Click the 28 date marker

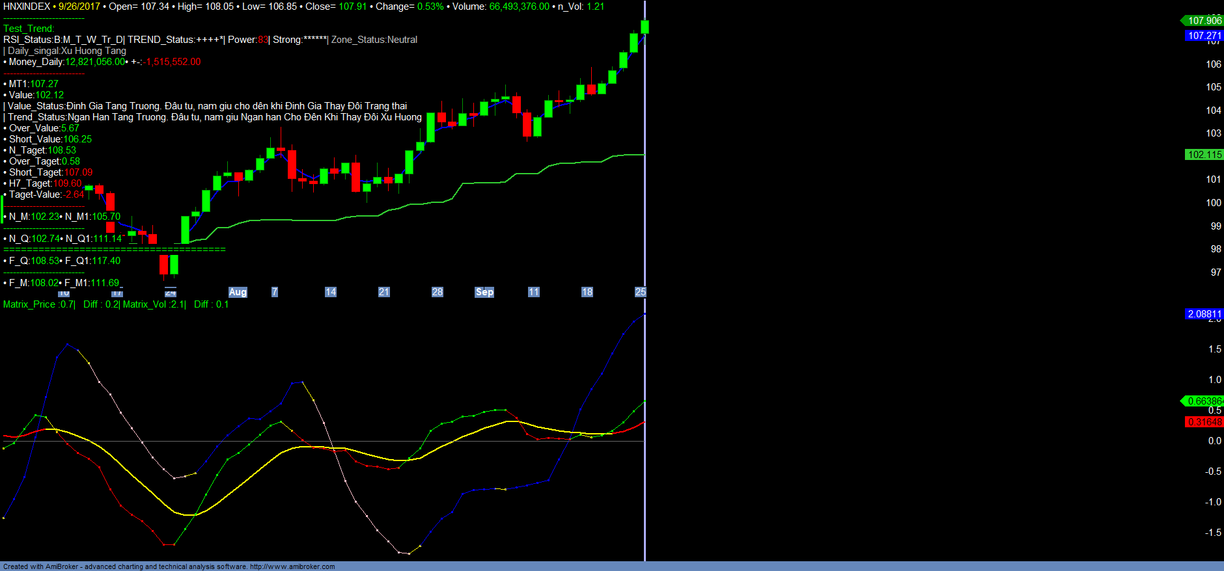(438, 292)
